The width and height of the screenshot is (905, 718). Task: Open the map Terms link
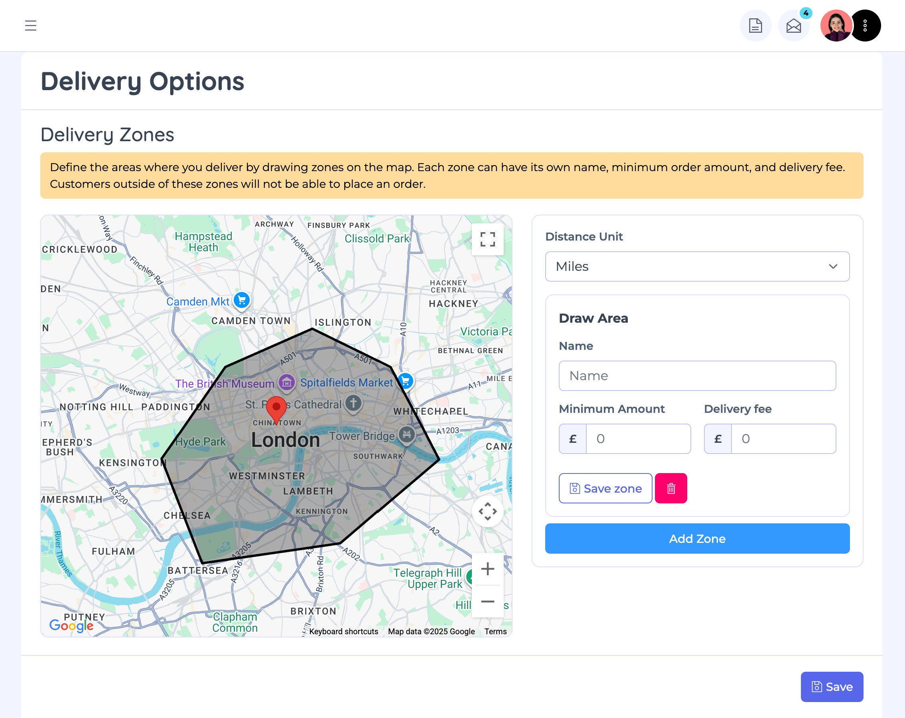click(495, 631)
